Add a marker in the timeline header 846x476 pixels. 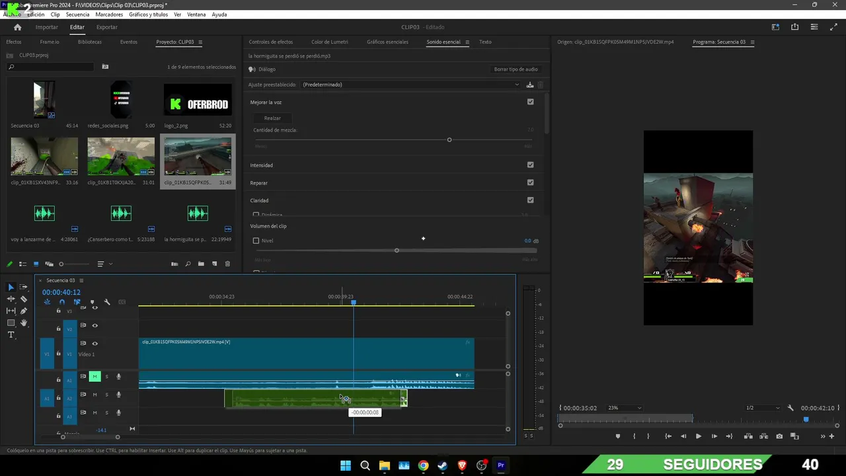click(92, 302)
